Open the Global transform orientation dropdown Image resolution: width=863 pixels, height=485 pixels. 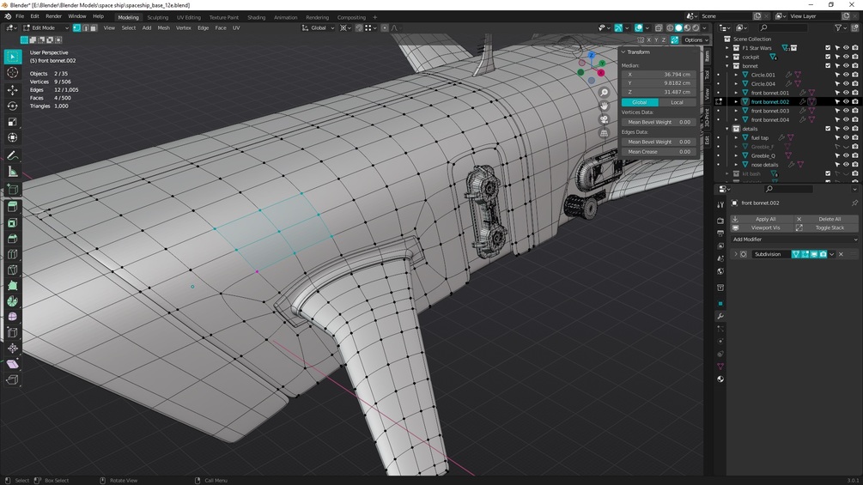point(318,27)
